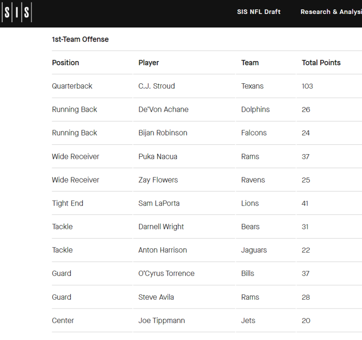Image resolution: width=362 pixels, height=340 pixels.
Task: Click on Bijan Robinson's name
Action: click(x=163, y=133)
